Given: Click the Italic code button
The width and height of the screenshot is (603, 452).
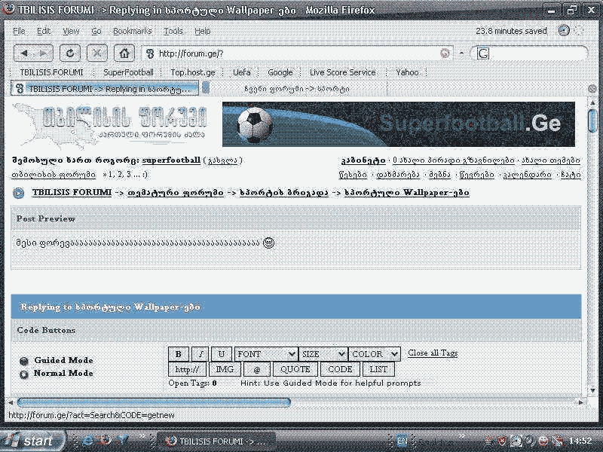Looking at the screenshot, I should pos(200,354).
